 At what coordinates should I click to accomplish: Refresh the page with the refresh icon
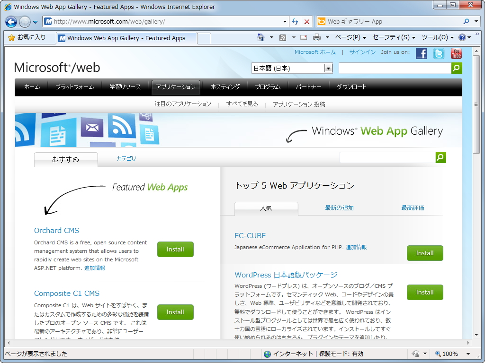click(295, 22)
